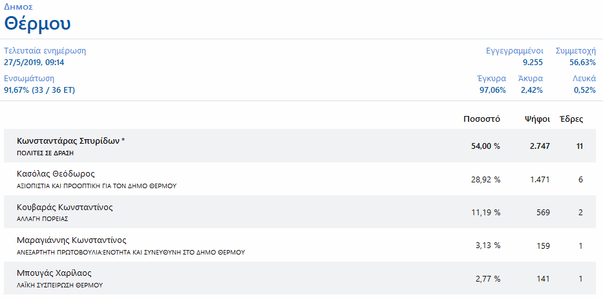
Task: Select the Θέρμου municipality heading
Action: click(x=37, y=24)
